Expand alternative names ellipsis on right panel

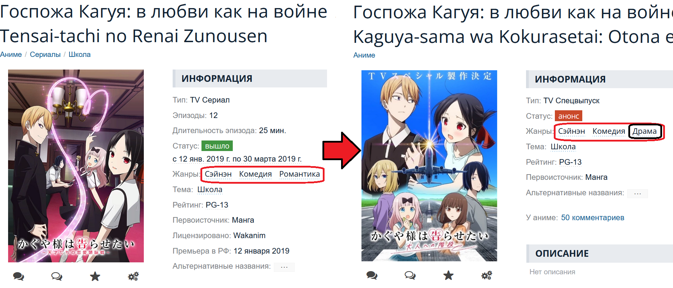pyautogui.click(x=637, y=194)
